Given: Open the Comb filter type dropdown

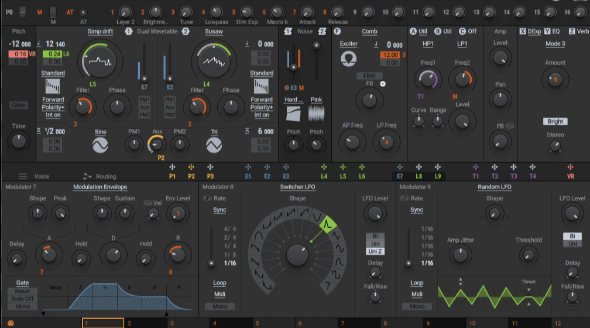Looking at the screenshot, I should pos(369,31).
